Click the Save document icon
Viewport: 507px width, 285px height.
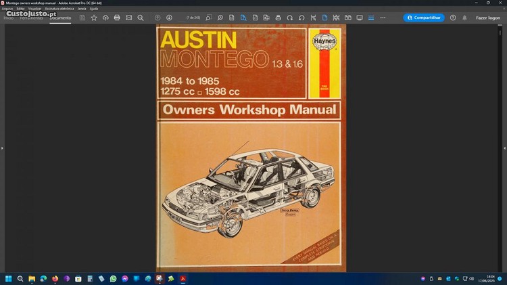(x=82, y=18)
